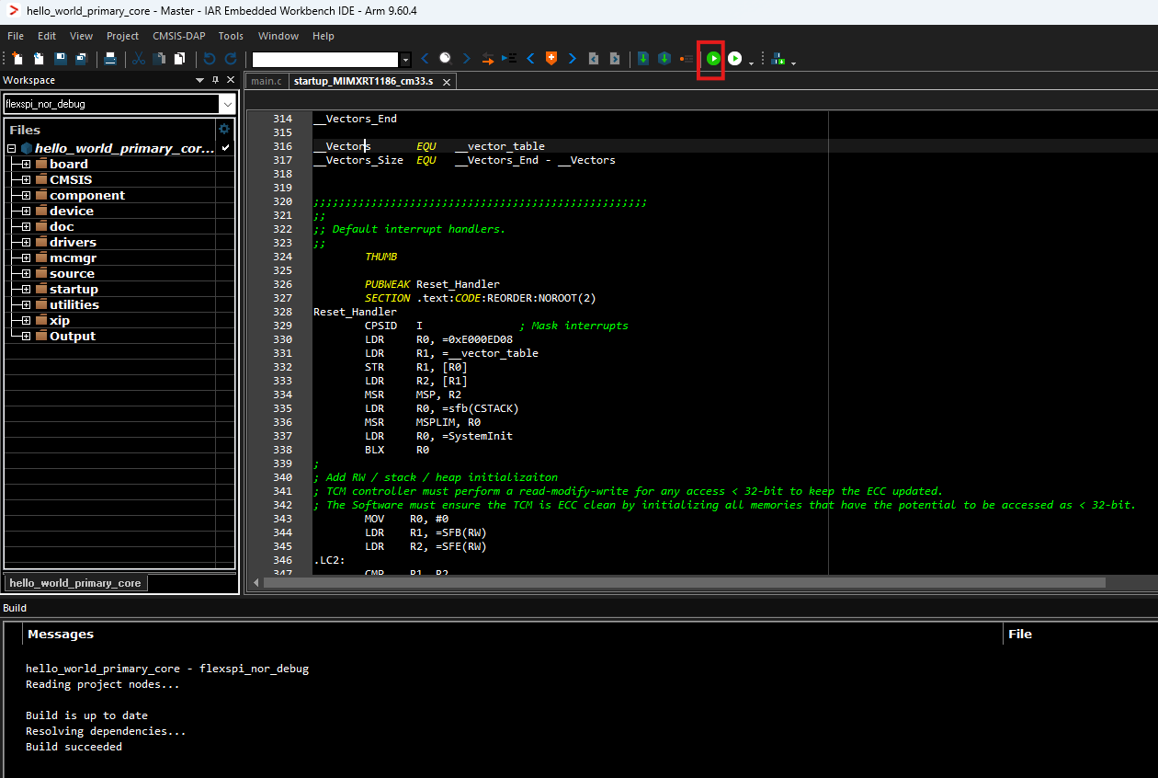
Task: Click the Make build icon in toolbar
Action: [664, 59]
